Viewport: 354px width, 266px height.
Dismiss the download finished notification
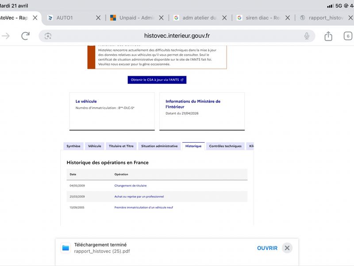[x=287, y=248]
